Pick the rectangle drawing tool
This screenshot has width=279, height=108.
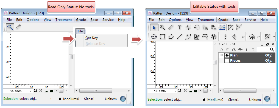click(162, 37)
